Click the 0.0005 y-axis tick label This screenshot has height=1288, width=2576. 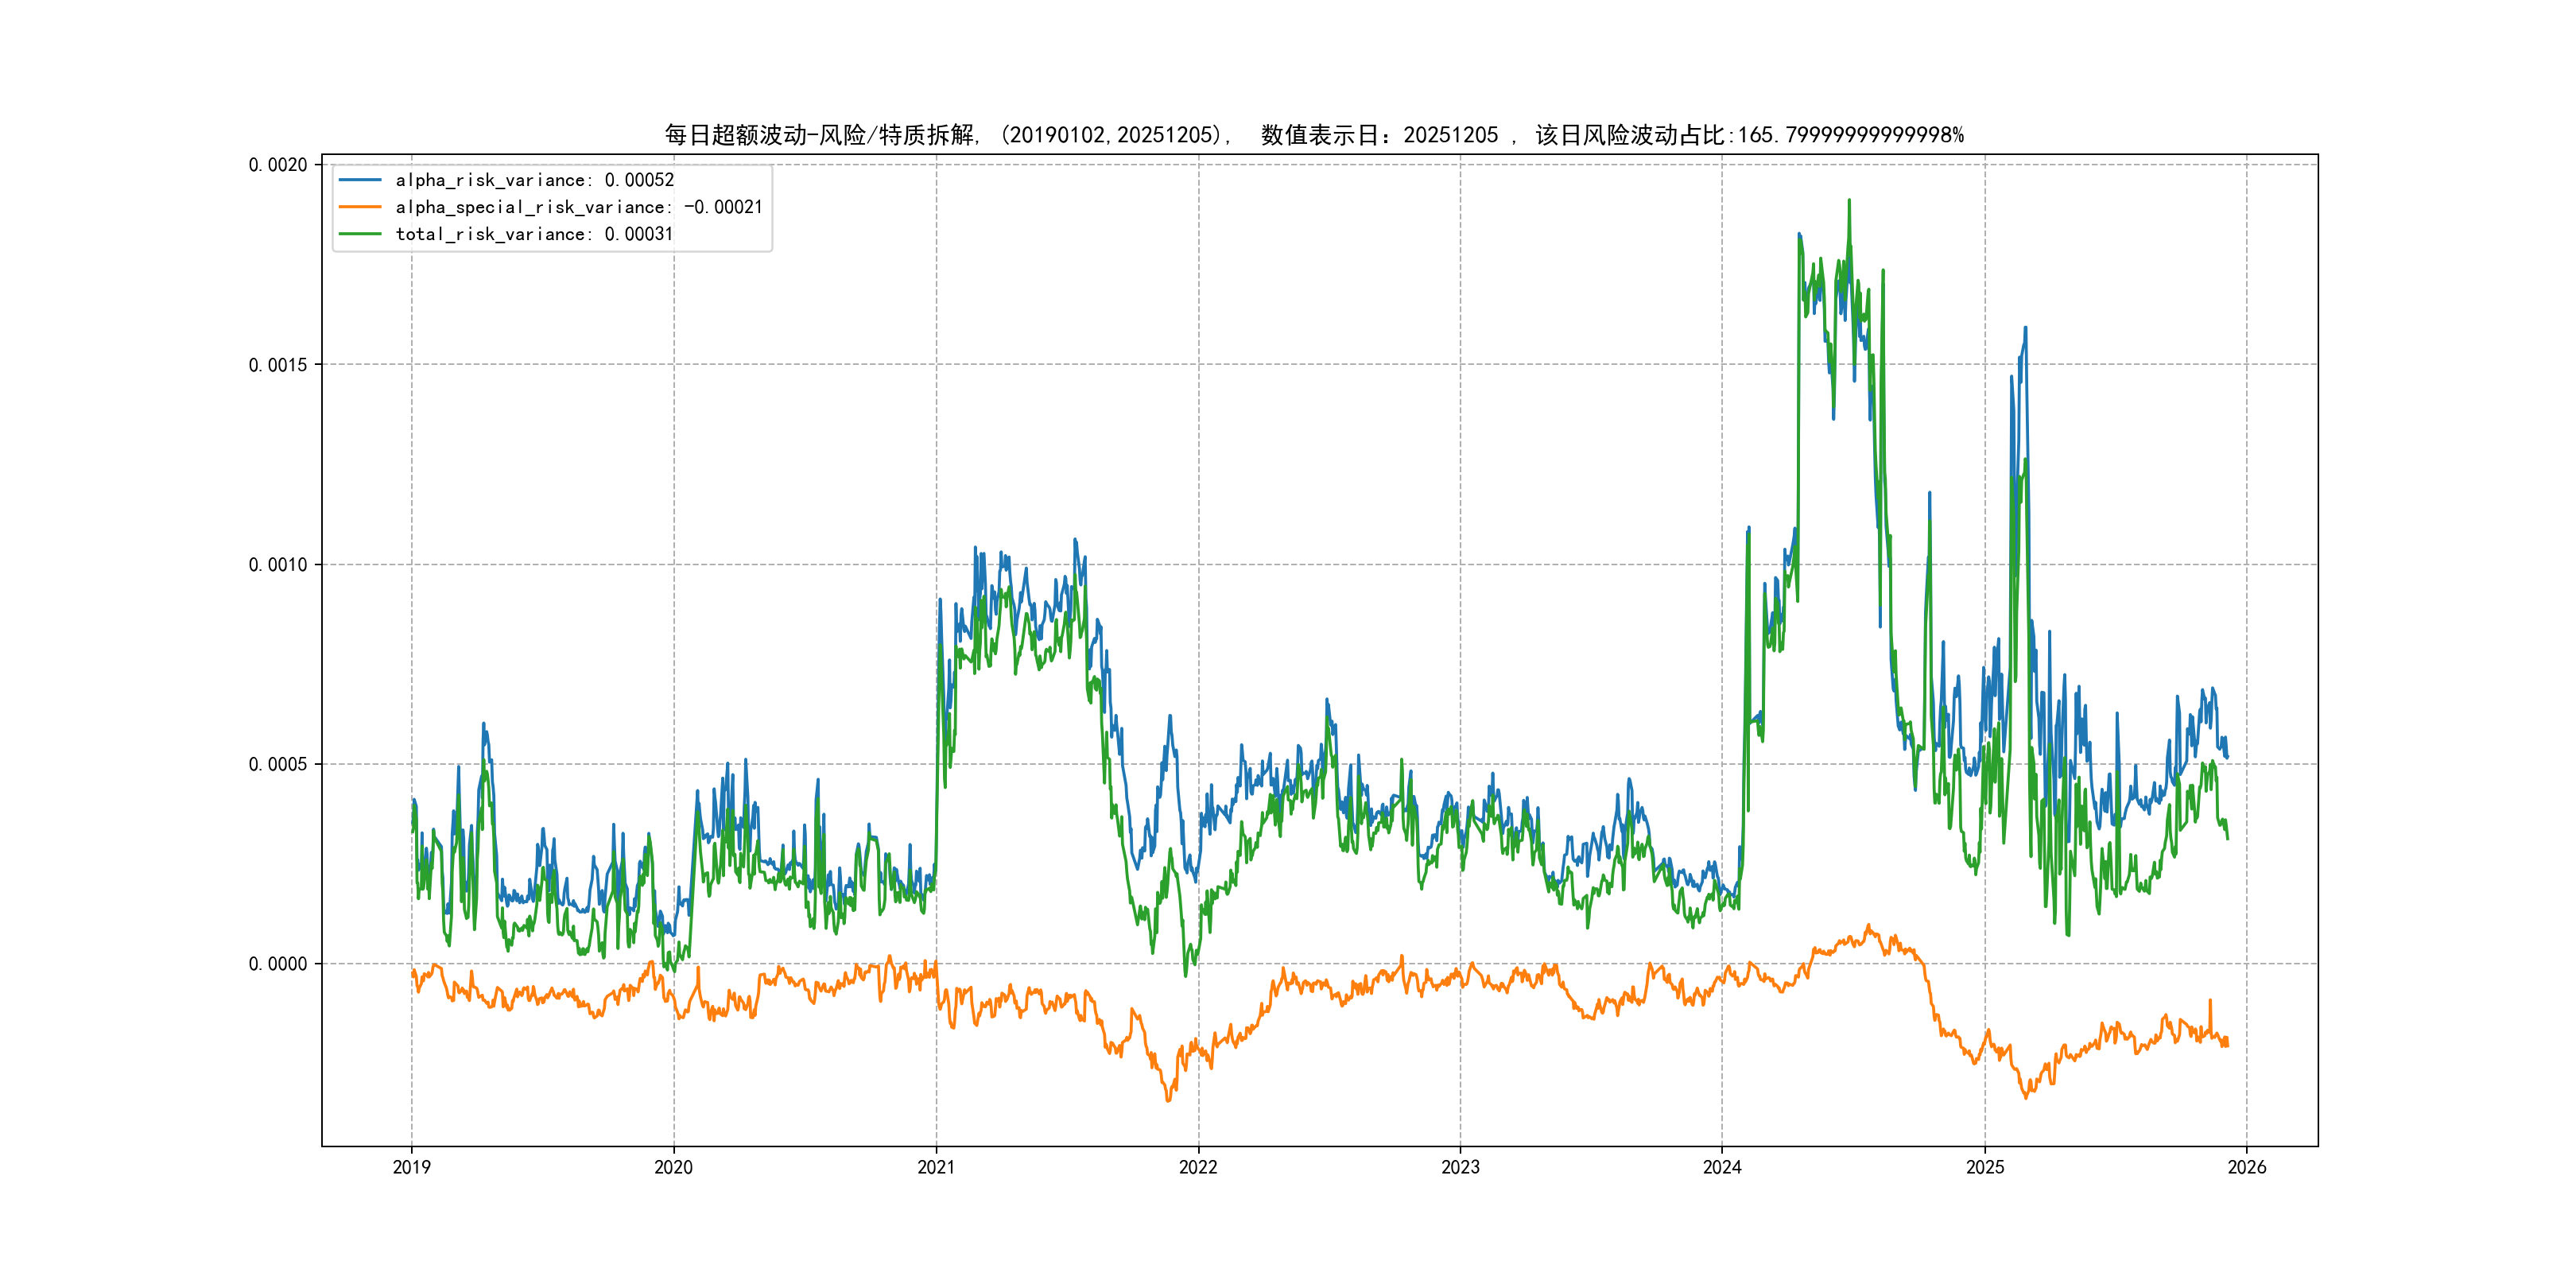tap(278, 764)
